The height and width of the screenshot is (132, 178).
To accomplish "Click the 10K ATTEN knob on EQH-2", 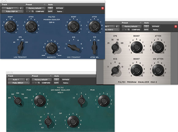I will coord(158,70).
